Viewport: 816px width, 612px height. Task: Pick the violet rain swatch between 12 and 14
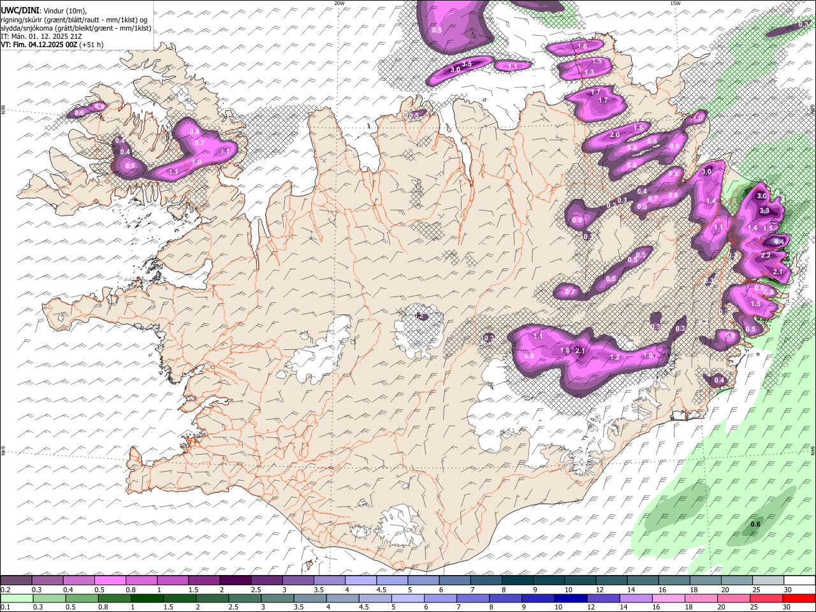pos(603,598)
